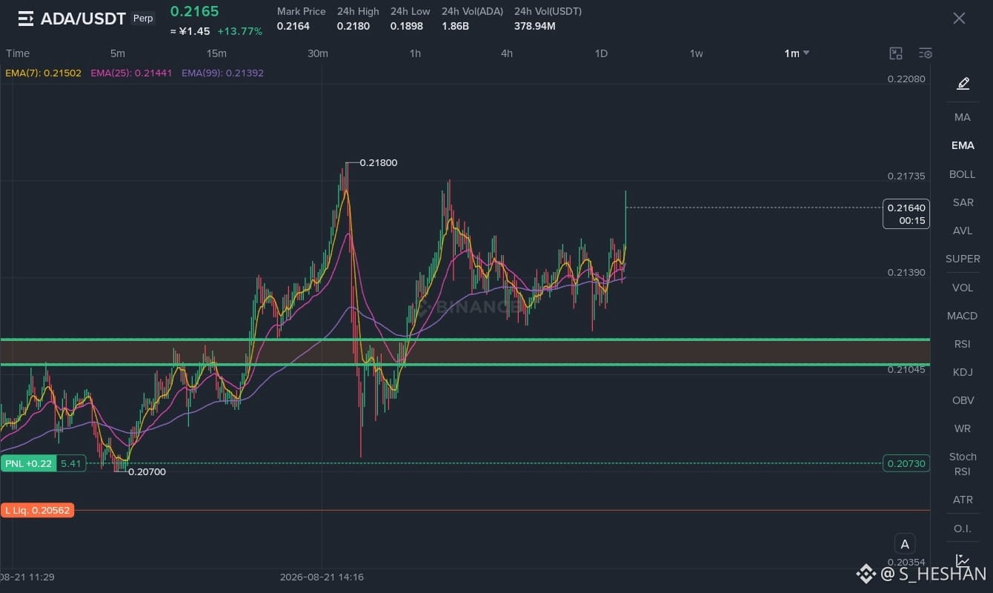Close the chart with the X icon

(959, 19)
